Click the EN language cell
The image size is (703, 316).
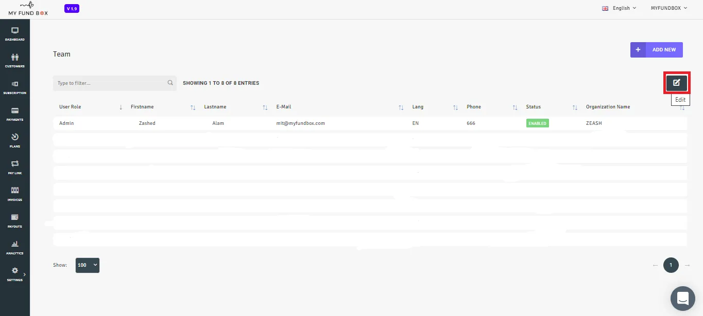(x=416, y=123)
